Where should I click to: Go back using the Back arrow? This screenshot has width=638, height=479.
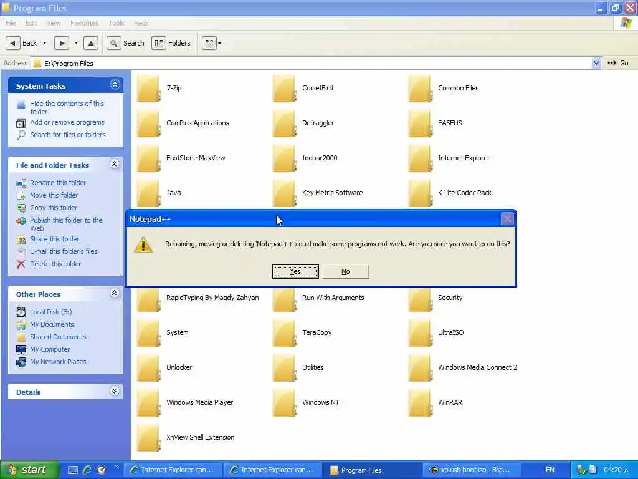(13, 43)
